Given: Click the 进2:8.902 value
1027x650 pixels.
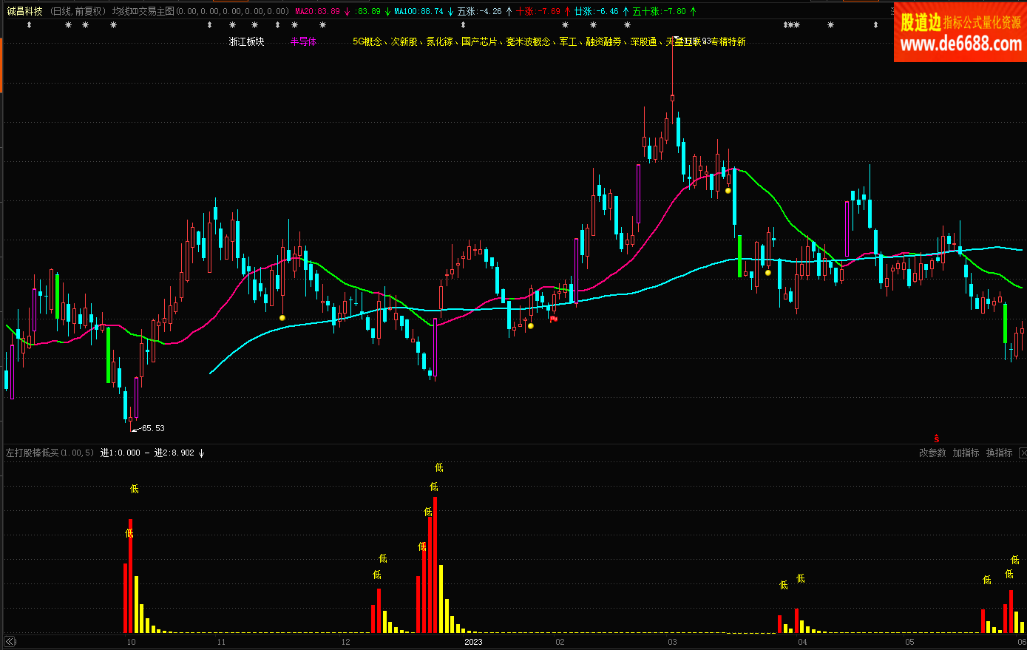Looking at the screenshot, I should point(174,453).
